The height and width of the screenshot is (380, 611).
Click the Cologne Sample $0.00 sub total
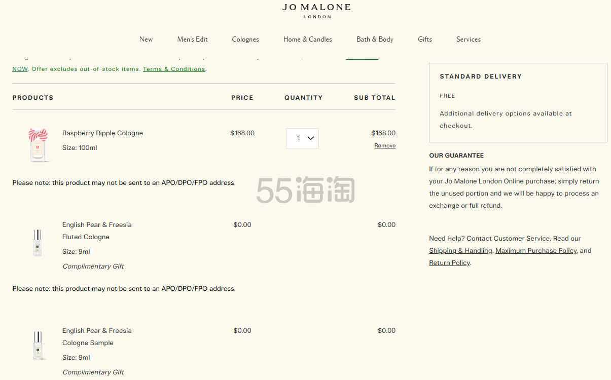[x=386, y=331]
